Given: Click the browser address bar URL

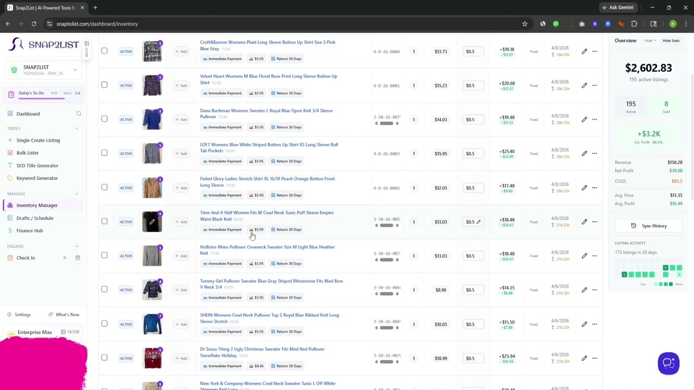Looking at the screenshot, I should pyautogui.click(x=97, y=24).
